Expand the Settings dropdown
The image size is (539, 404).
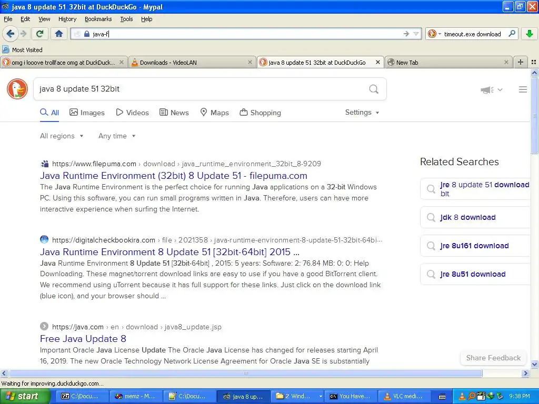point(362,113)
